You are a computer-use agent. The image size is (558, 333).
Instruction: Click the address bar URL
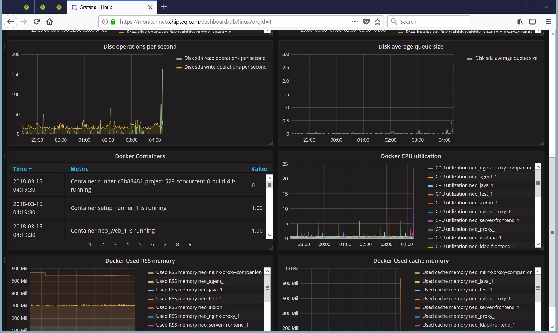[196, 22]
